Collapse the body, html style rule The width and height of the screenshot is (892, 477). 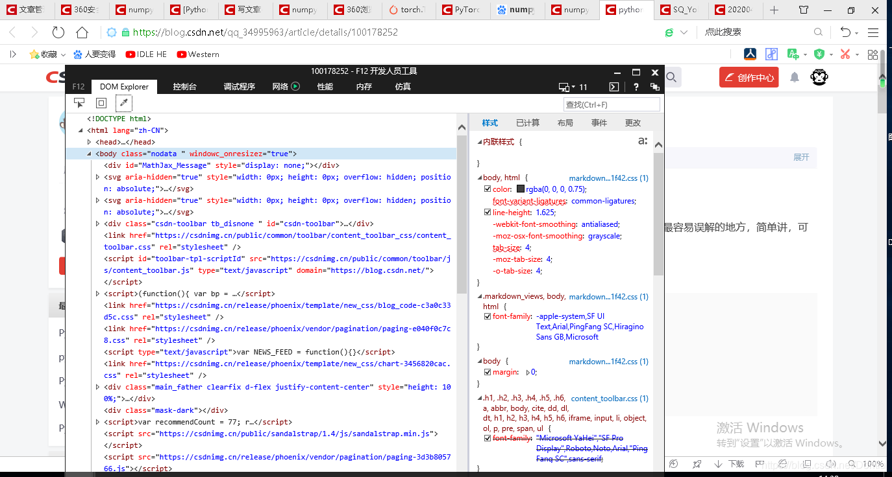[x=480, y=178]
